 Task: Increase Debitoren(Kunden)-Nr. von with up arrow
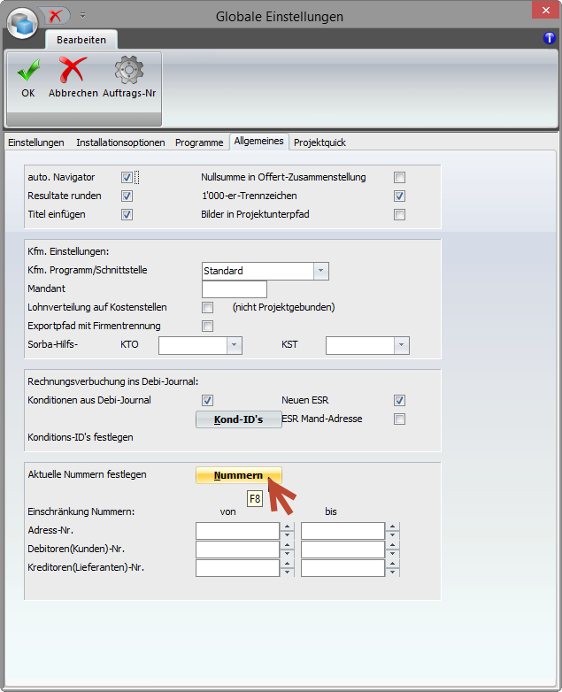click(x=288, y=545)
